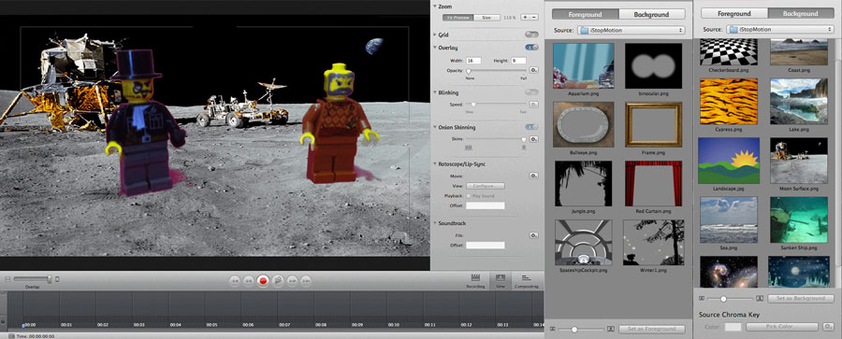Step back one frame button
The width and height of the screenshot is (842, 339).
pos(249,280)
